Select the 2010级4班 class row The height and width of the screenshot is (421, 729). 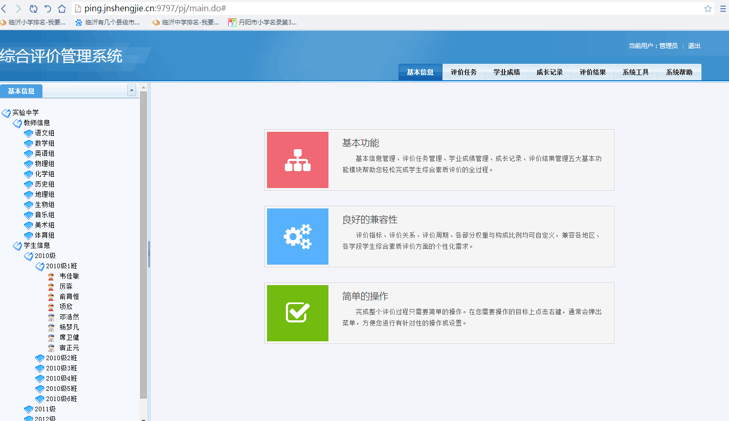coord(61,379)
